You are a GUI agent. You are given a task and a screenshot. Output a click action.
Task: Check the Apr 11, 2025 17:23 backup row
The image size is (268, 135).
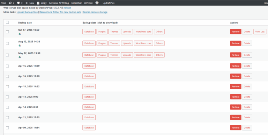[x=7, y=118]
